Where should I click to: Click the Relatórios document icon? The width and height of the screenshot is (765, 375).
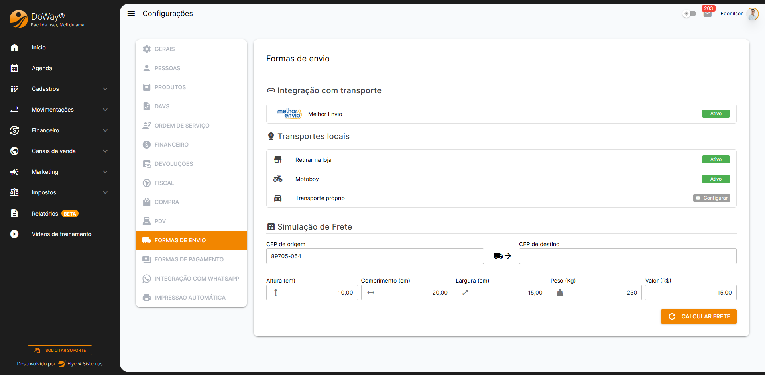14,213
